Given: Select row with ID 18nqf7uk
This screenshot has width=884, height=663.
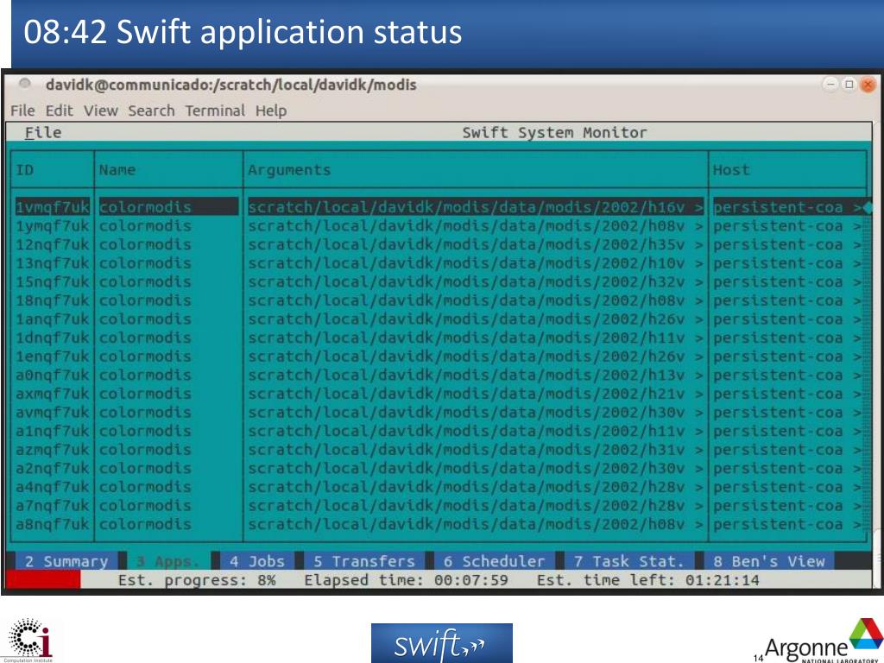Looking at the screenshot, I should click(x=438, y=300).
